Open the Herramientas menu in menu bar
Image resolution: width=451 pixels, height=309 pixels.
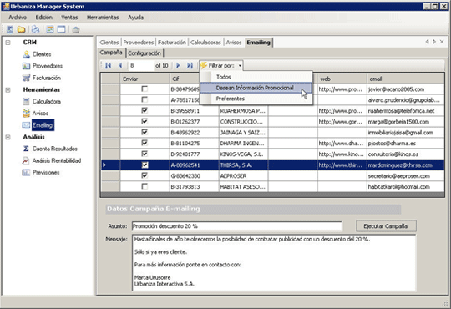[x=103, y=18]
